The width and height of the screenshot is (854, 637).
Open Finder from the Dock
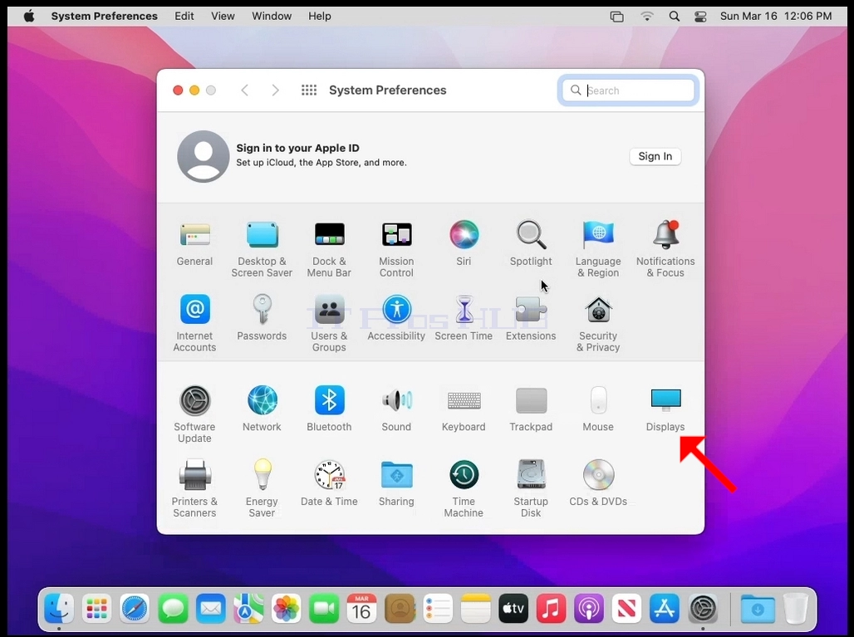(x=59, y=608)
